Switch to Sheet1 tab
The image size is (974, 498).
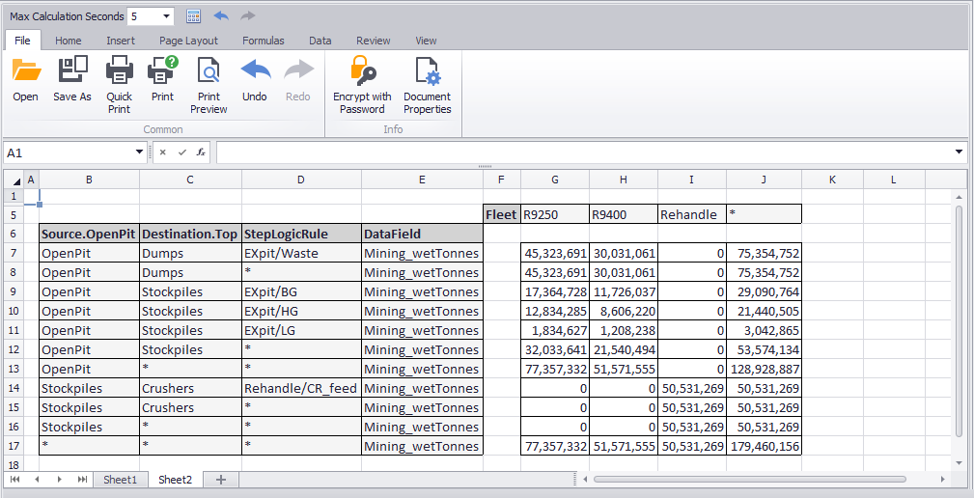[x=121, y=480]
